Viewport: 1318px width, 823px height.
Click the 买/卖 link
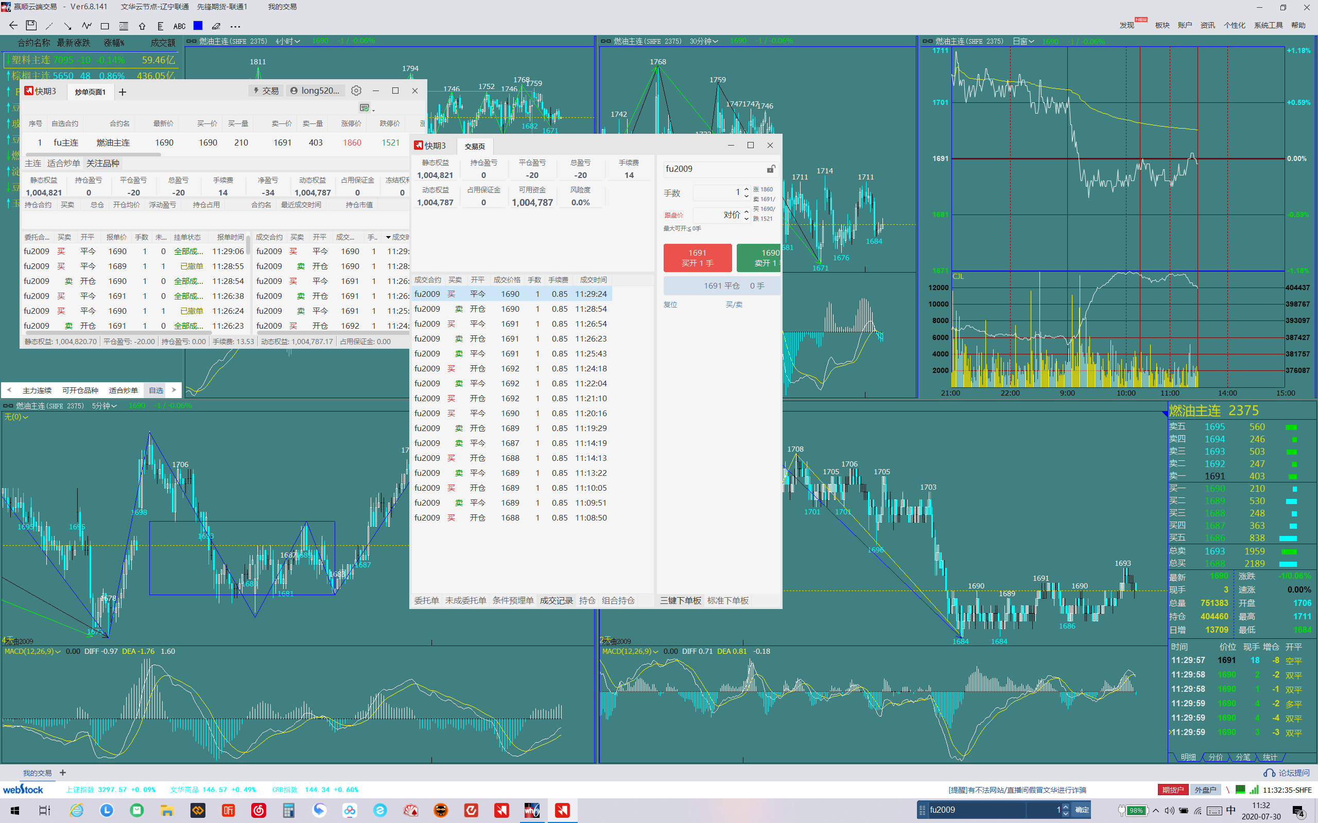tap(734, 305)
